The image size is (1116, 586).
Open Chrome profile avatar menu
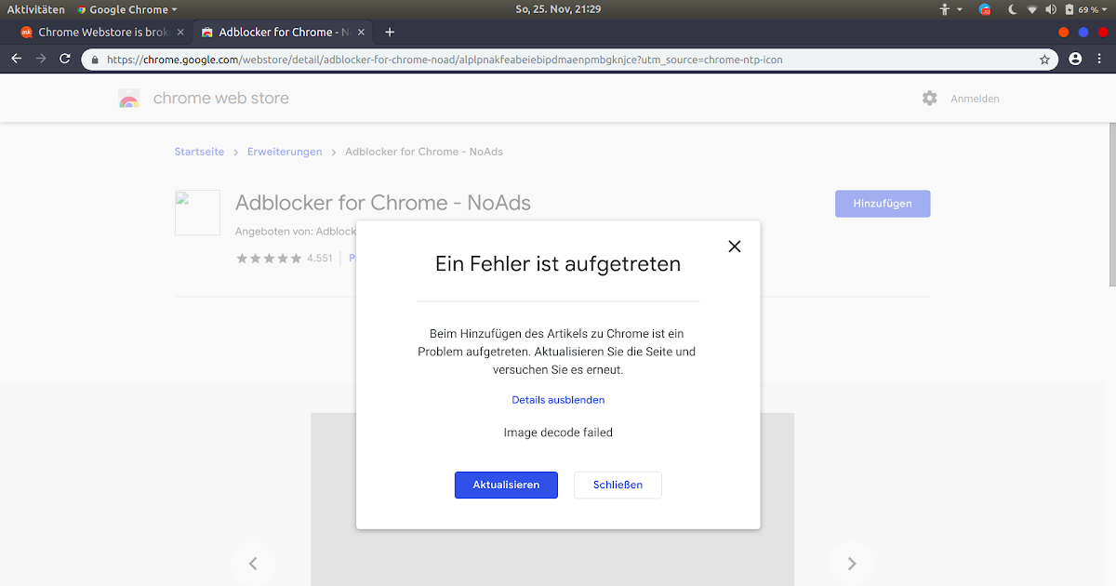pos(1075,59)
